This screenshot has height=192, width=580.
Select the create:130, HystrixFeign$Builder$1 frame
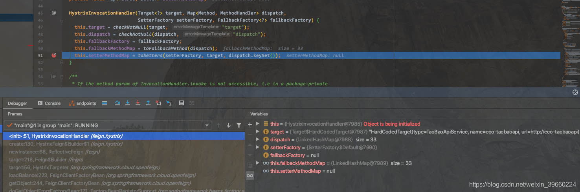click(65, 144)
